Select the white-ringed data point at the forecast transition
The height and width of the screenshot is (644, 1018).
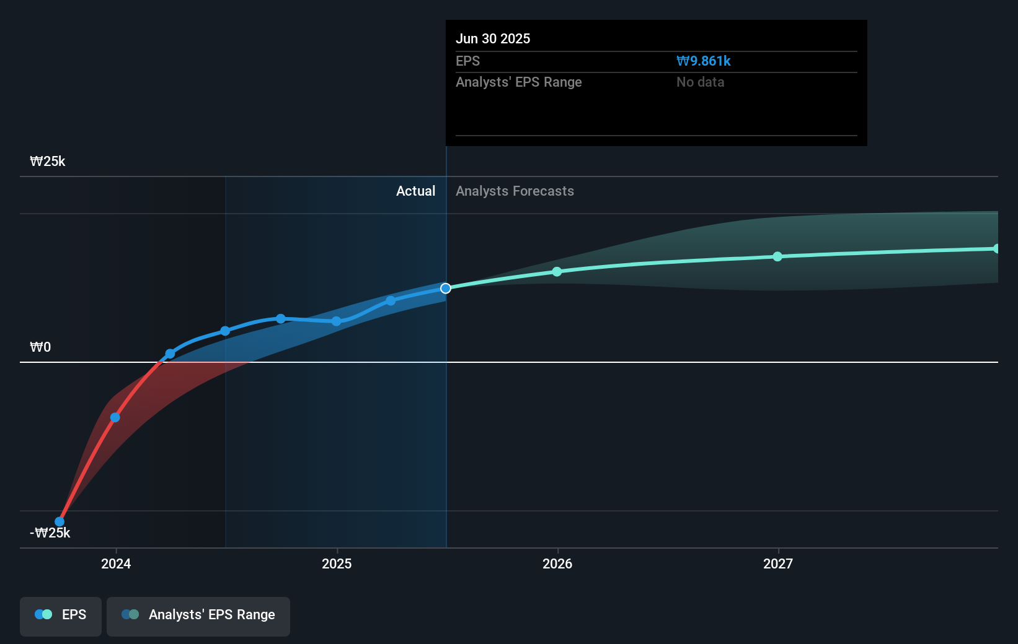tap(445, 287)
